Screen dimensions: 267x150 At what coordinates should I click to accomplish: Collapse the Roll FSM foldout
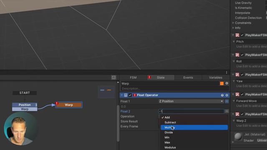(x=234, y=61)
